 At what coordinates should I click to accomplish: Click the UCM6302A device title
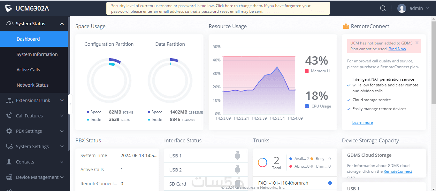(32, 9)
